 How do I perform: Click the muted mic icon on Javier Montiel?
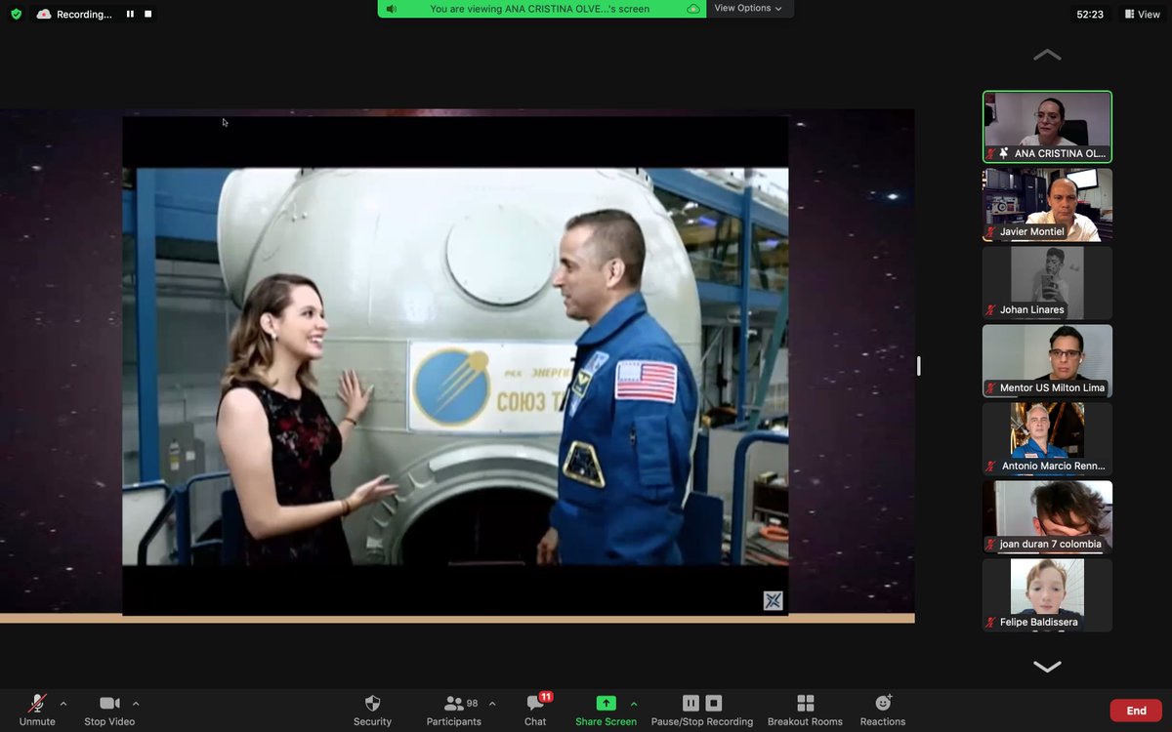[x=991, y=232]
